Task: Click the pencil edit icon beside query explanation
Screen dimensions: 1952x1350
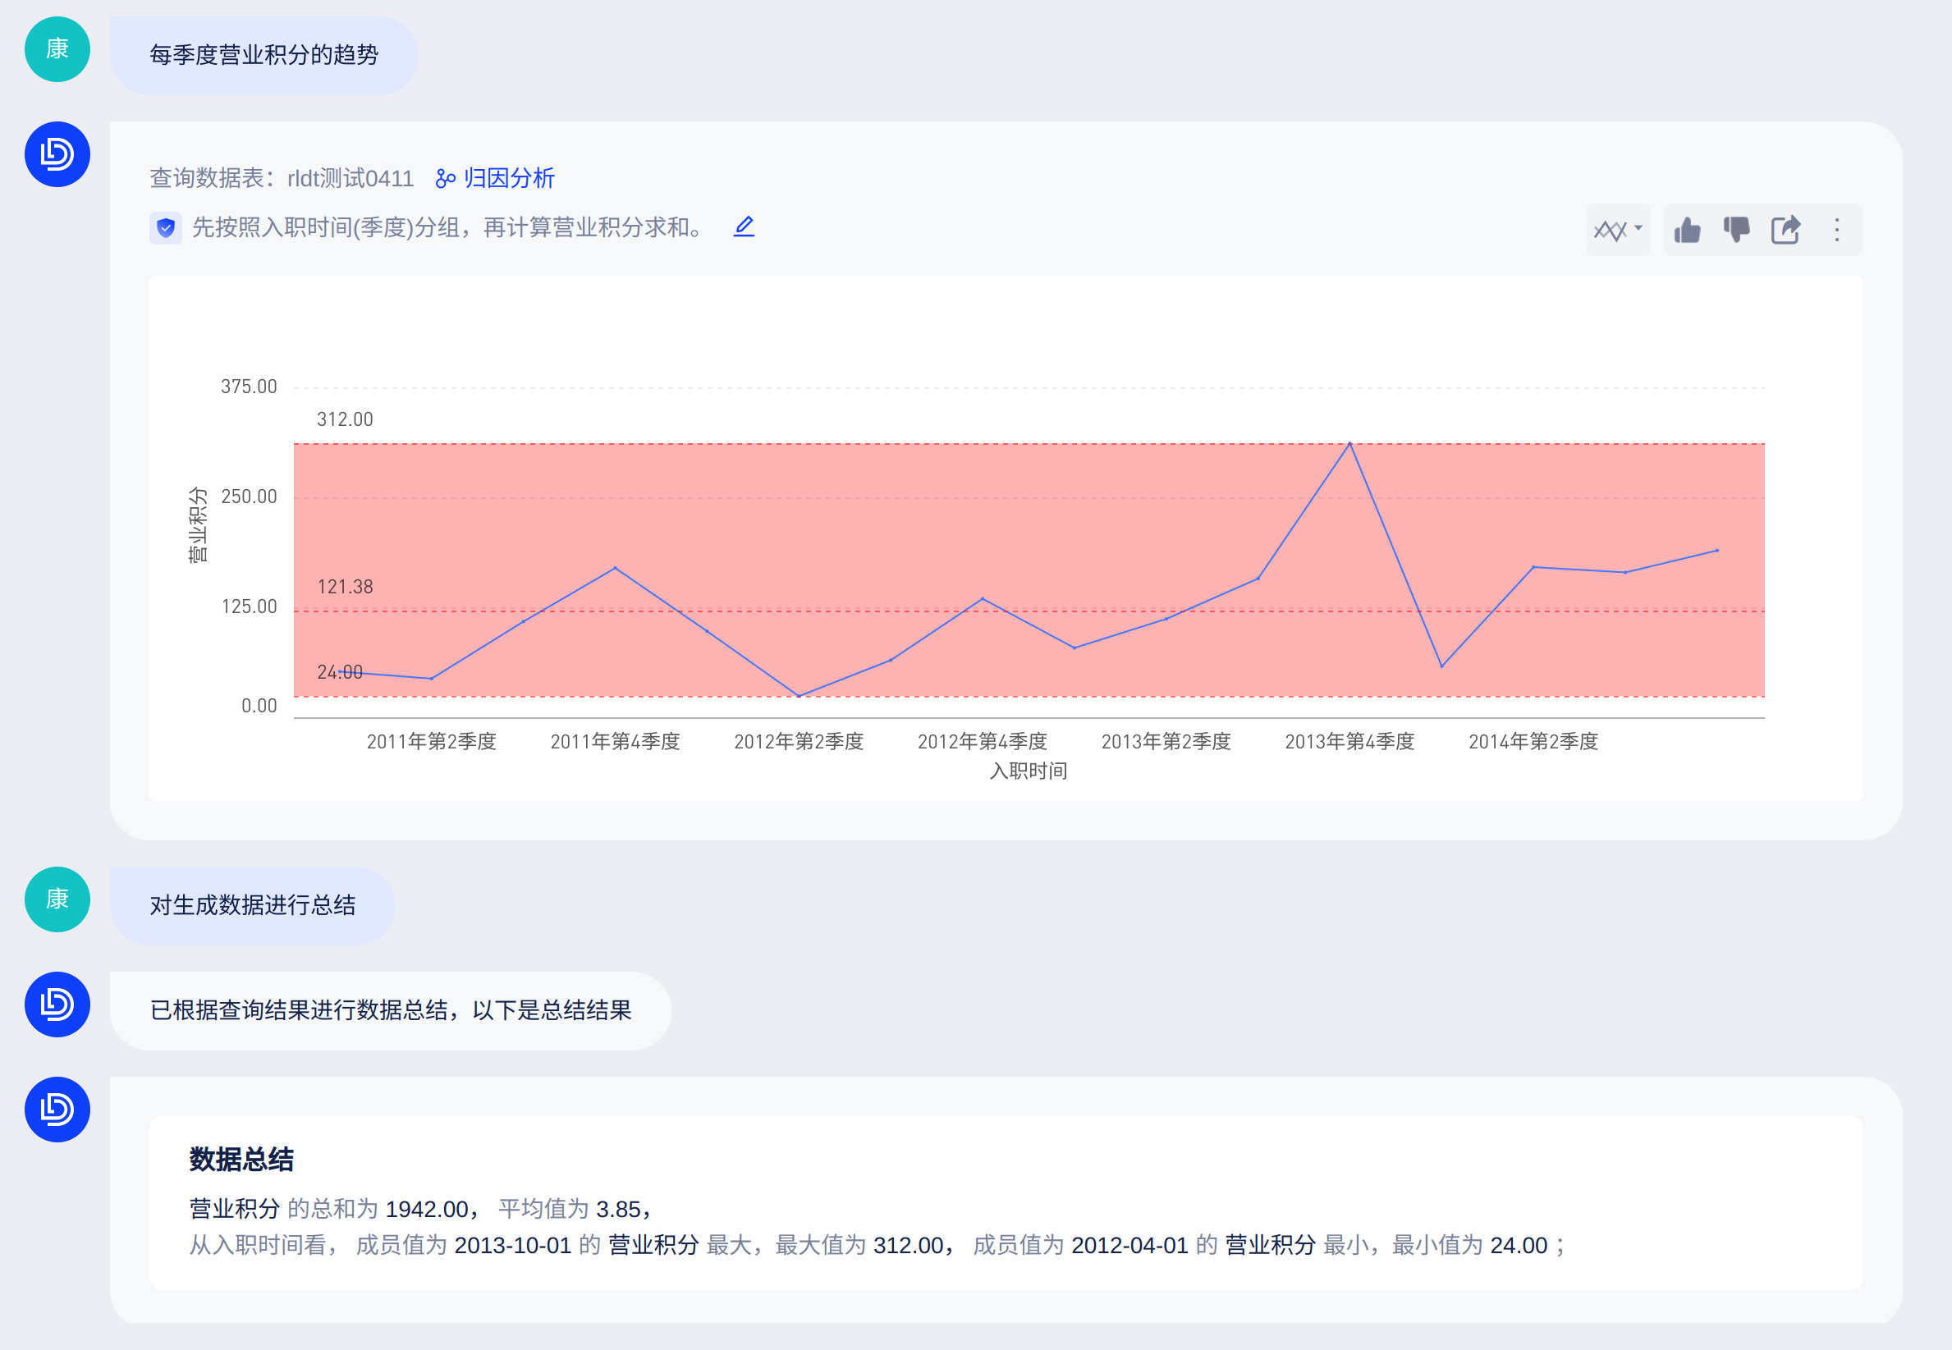Action: pos(744,227)
